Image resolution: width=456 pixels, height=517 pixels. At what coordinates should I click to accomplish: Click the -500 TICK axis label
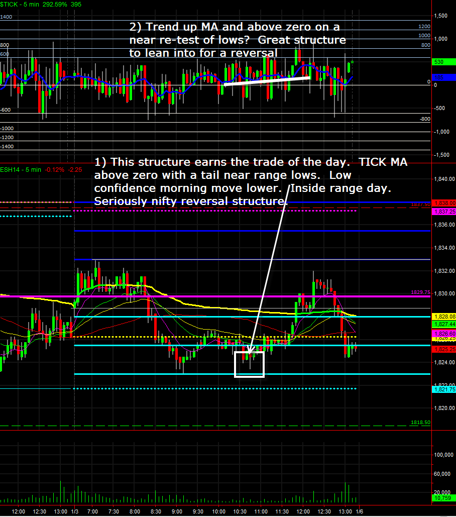[439, 108]
